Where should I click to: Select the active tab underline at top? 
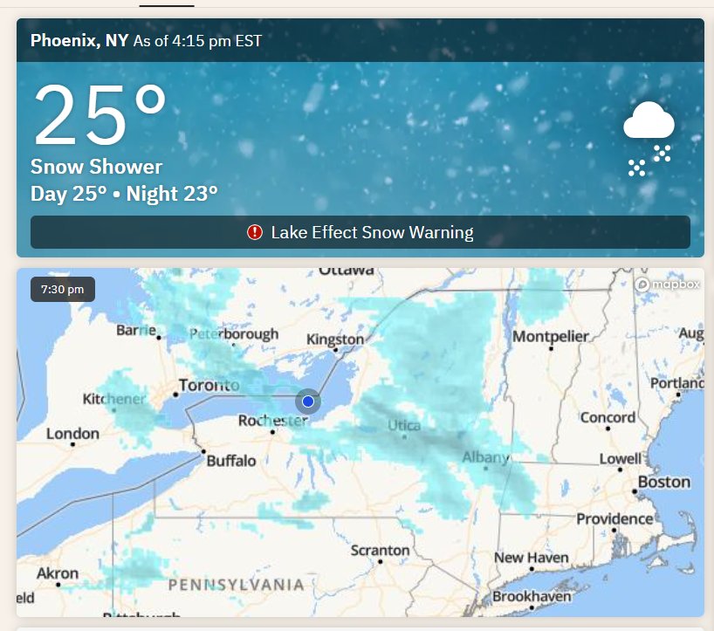(x=167, y=6)
